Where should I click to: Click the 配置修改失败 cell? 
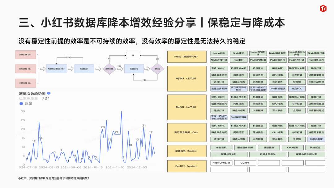tap(229, 154)
